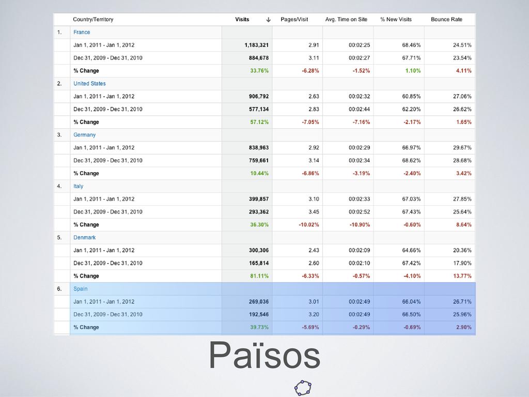Screen dimensions: 529x397
Task: Select France visits value 1,183,321
Action: coord(256,45)
